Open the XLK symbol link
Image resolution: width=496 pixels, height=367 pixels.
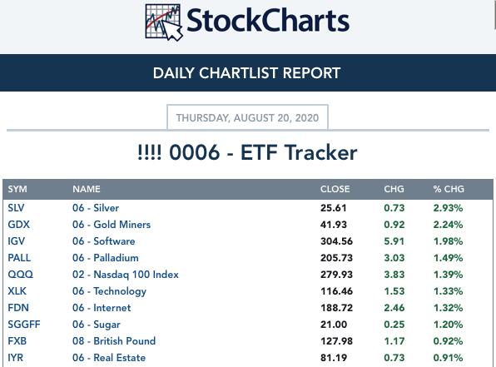[17, 291]
